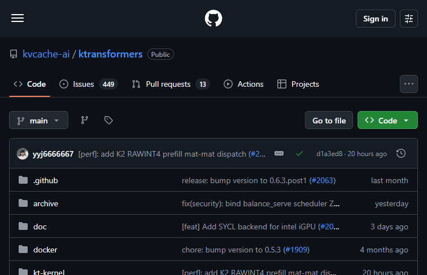This screenshot has width=427, height=275.
Task: Open the kvcache-ai owner link
Action: click(46, 54)
